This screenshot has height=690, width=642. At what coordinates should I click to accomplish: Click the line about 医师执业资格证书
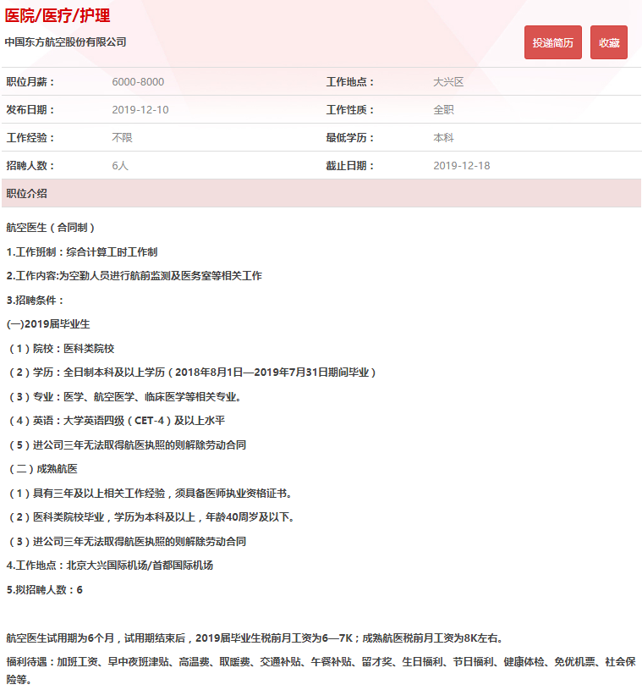click(x=151, y=494)
